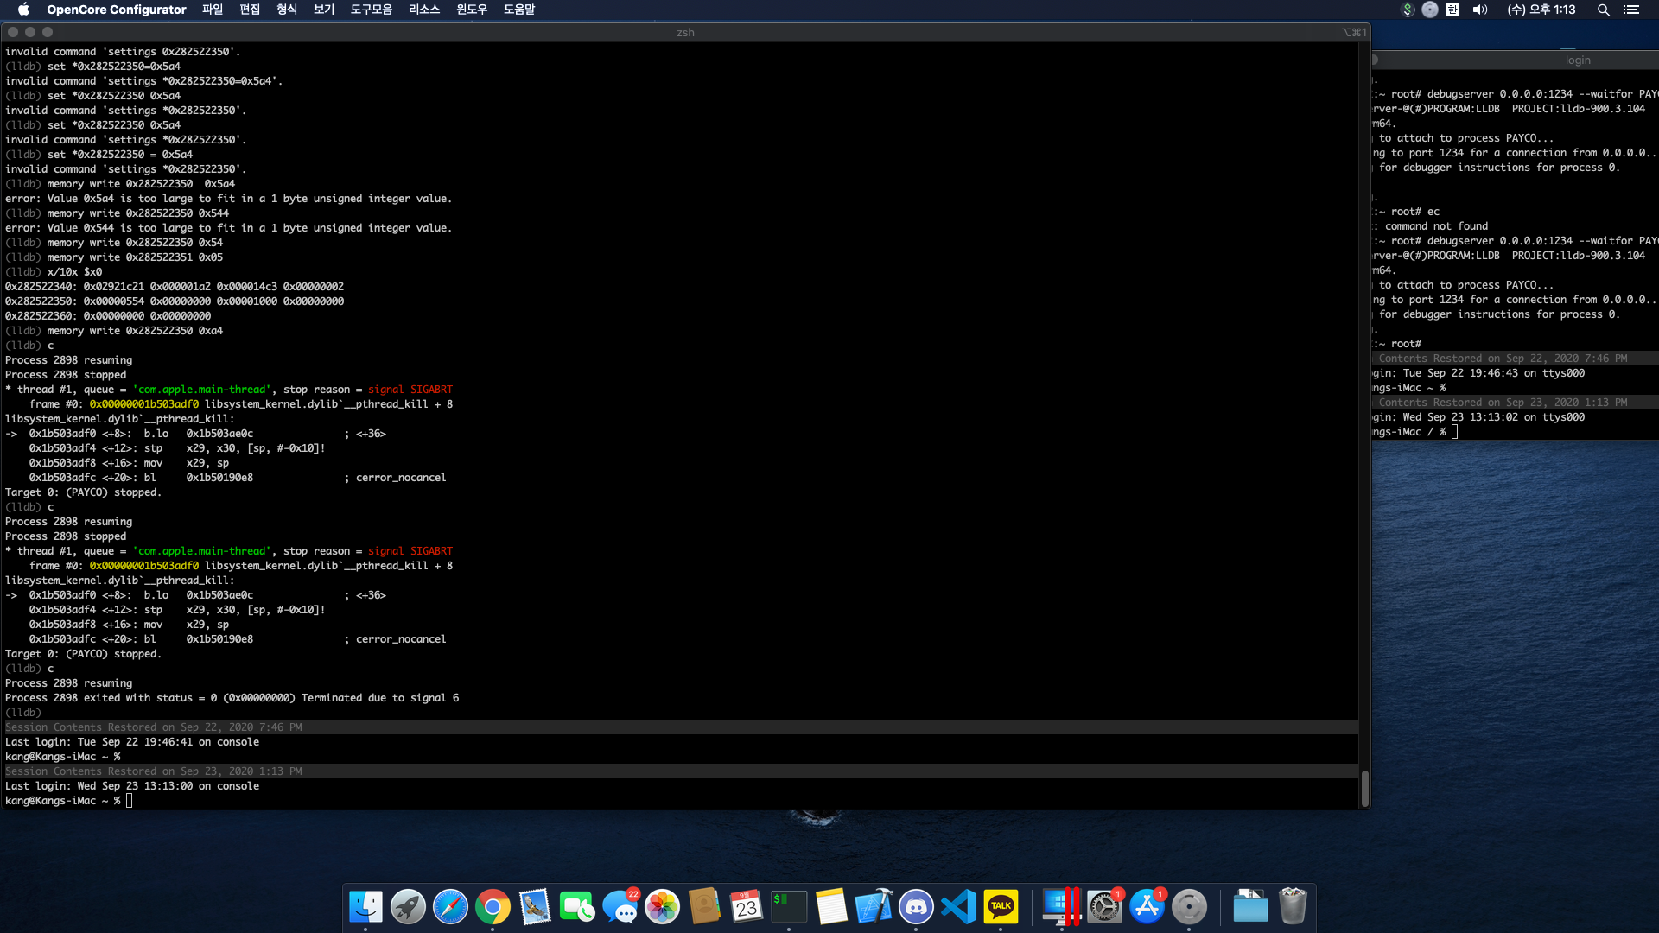Open Xcode from the dock
This screenshot has width=1659, height=933.
(874, 906)
